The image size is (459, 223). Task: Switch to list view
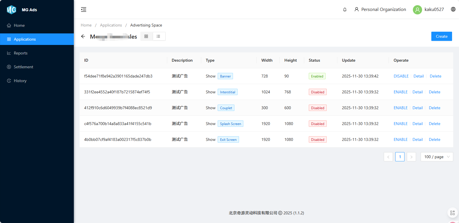pyautogui.click(x=158, y=36)
